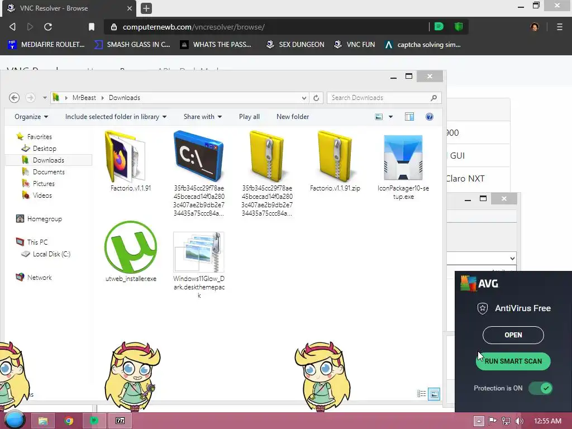The height and width of the screenshot is (429, 572).
Task: Expand the address path history dropdown
Action: tap(304, 98)
